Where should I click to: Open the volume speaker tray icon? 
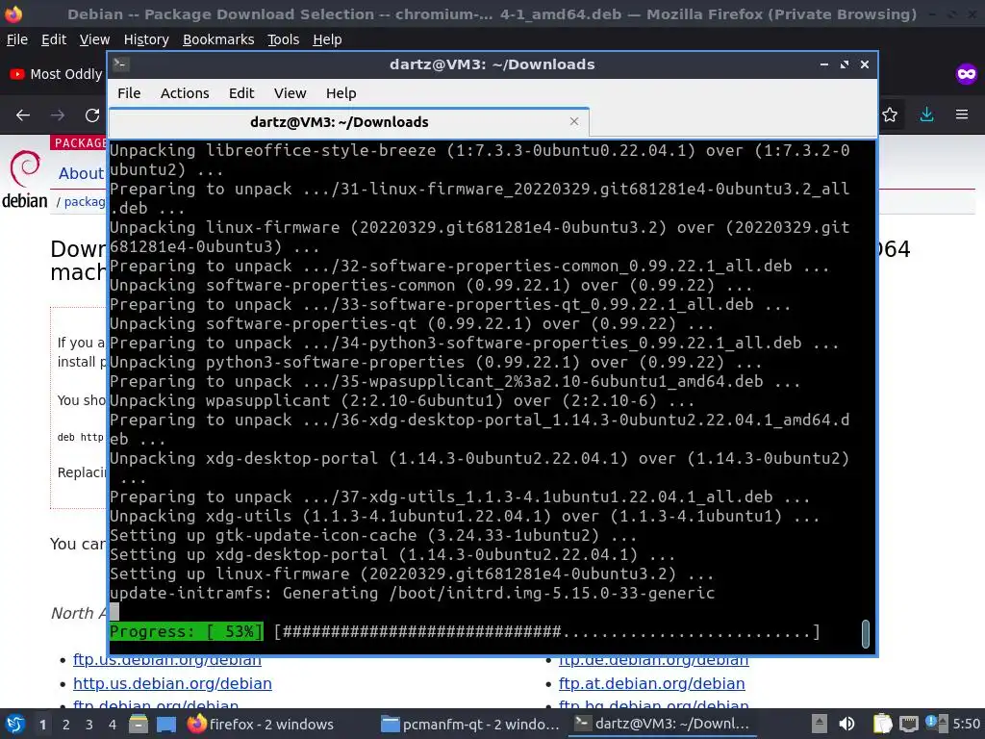point(846,724)
